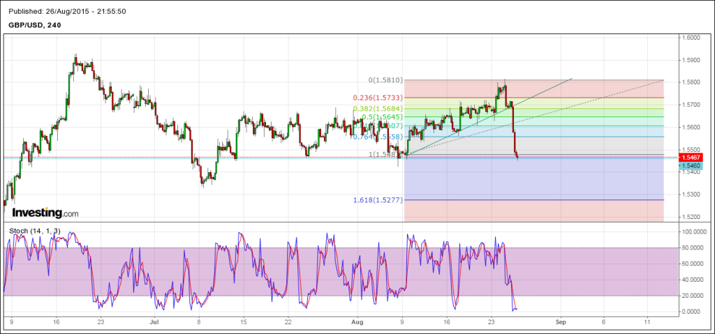
Task: Click the 20.0000 stochastic scale label
Action: point(693,296)
